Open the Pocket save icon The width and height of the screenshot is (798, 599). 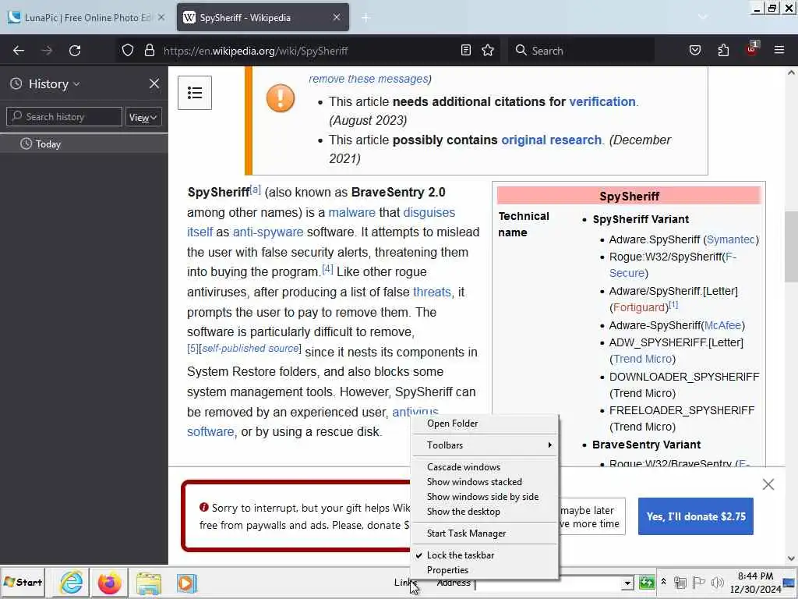pos(695,51)
